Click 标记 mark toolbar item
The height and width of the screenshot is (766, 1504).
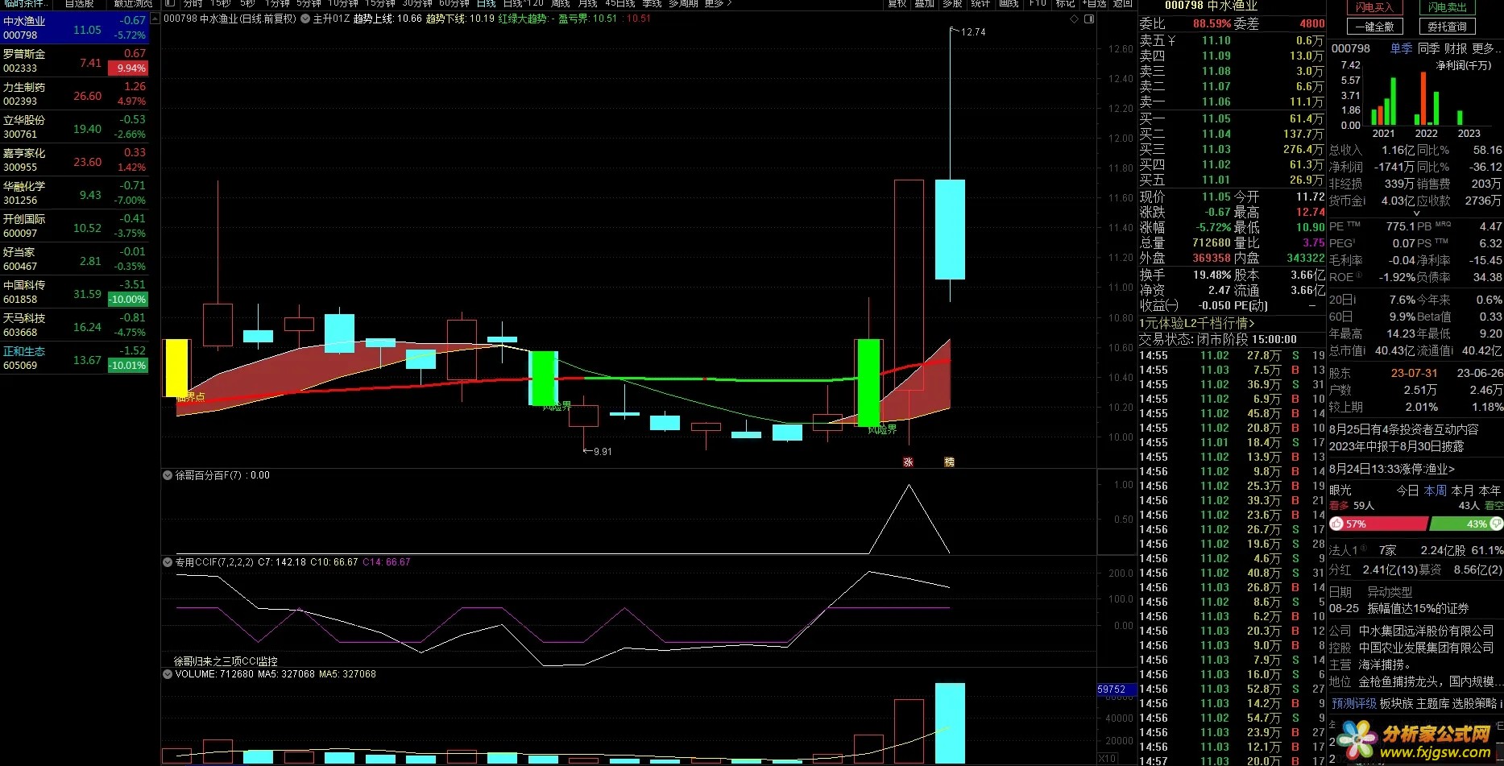click(x=1065, y=4)
